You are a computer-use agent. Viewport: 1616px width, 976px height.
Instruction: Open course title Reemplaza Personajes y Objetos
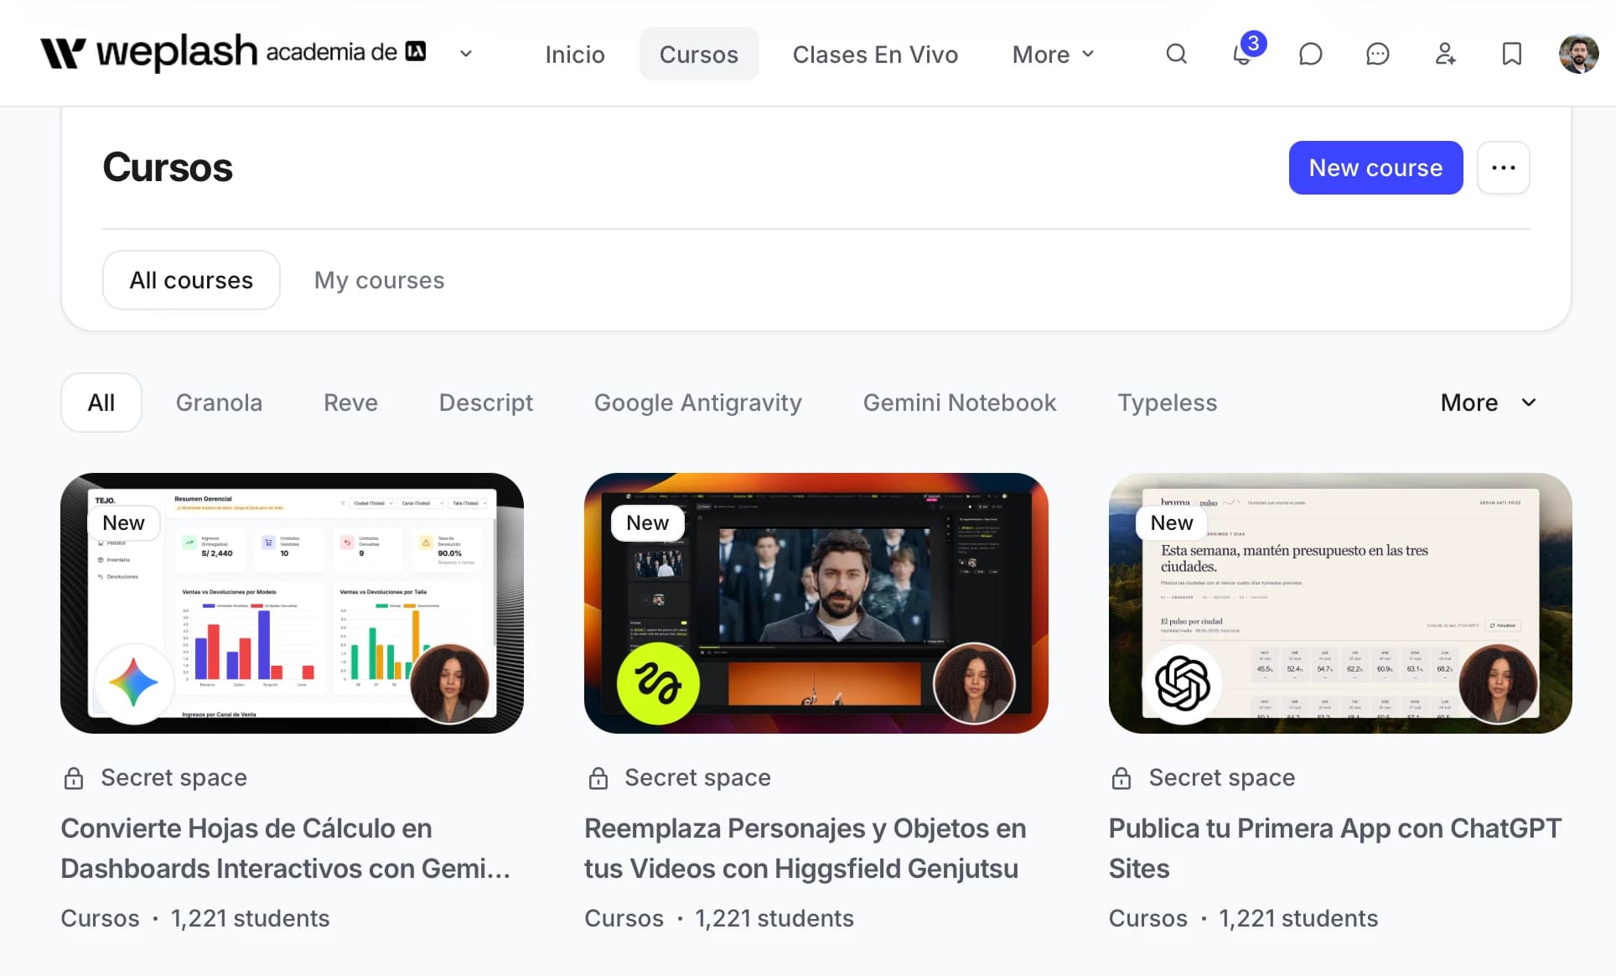click(805, 848)
